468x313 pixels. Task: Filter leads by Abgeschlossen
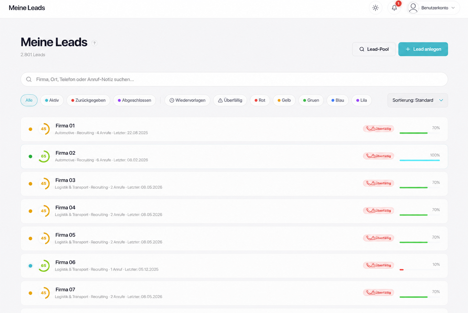click(x=134, y=100)
